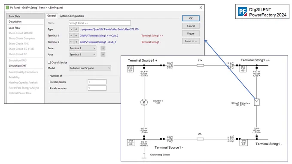This screenshot has width=292, height=164.
Task: Switch to the General tab
Action: tap(52, 16)
